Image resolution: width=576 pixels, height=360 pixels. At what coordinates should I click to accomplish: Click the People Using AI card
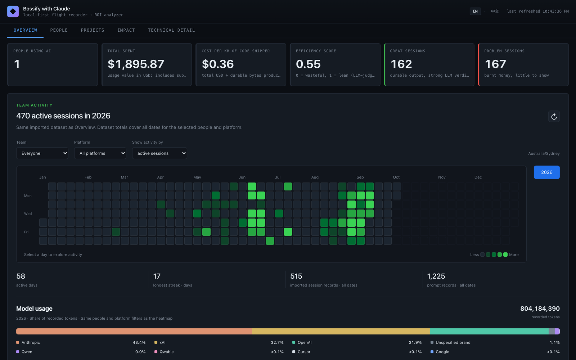tap(53, 64)
